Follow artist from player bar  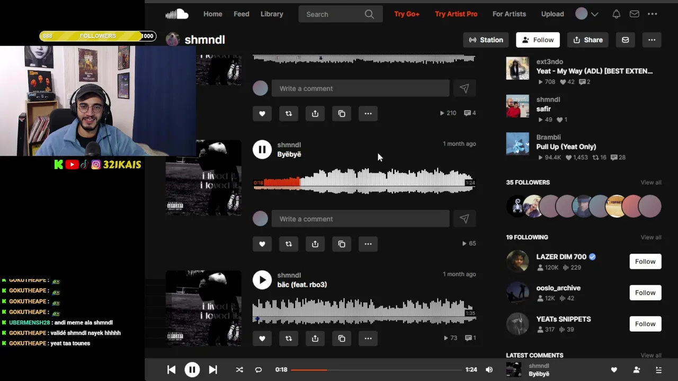pos(637,370)
